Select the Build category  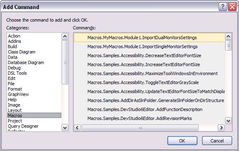pyautogui.click(x=34, y=47)
